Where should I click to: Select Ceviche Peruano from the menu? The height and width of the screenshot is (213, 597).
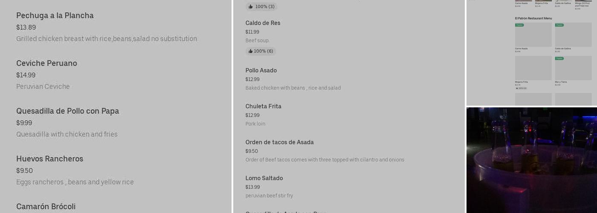click(46, 63)
